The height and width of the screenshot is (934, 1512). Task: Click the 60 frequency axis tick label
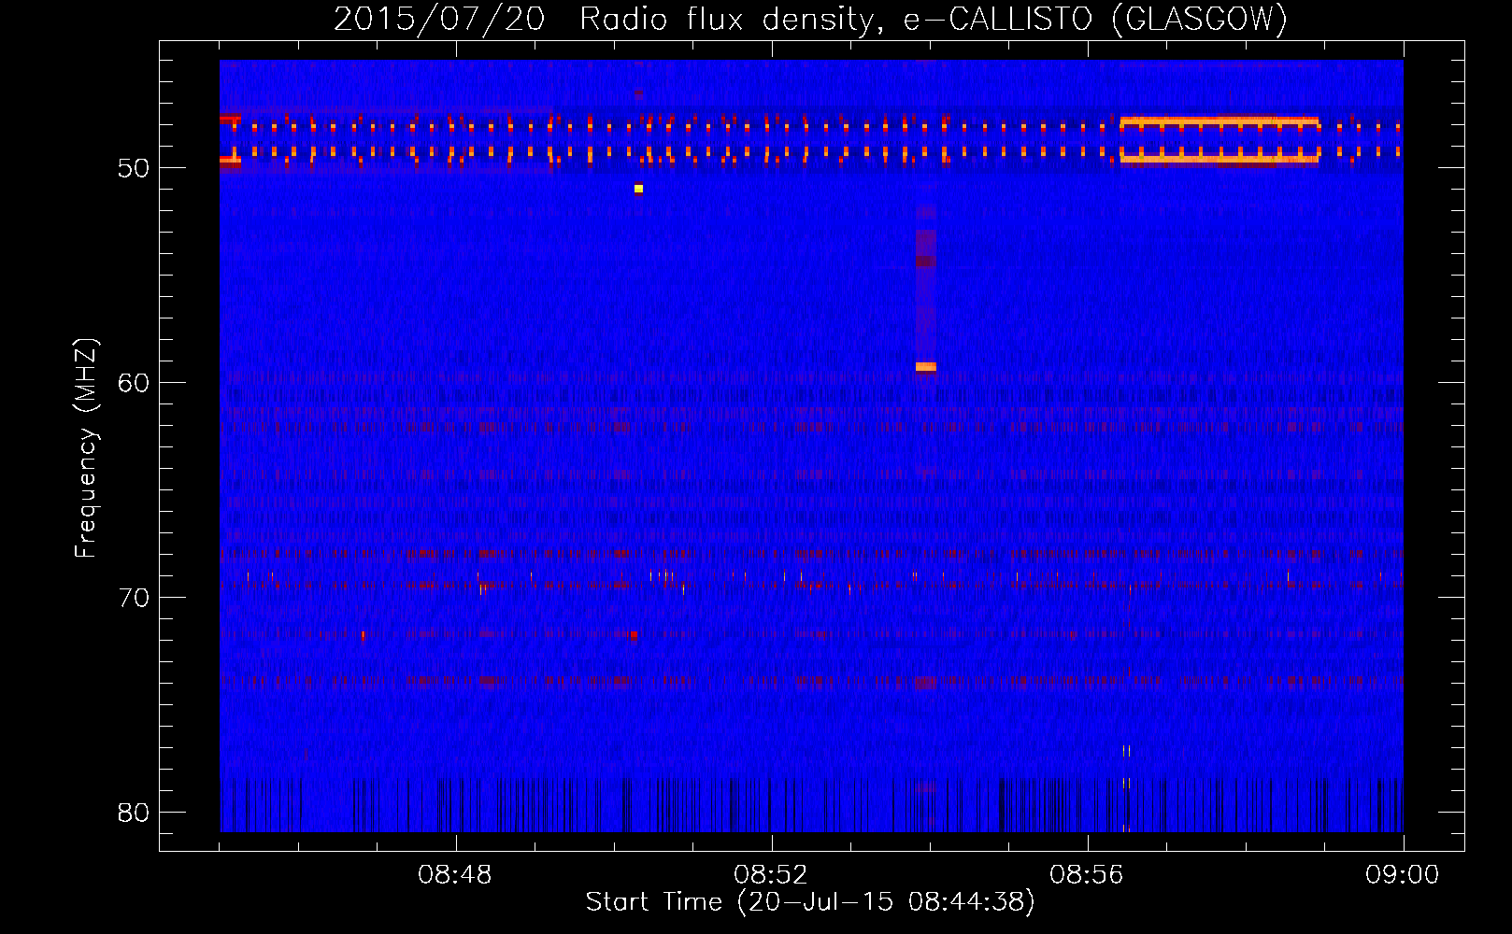[x=134, y=383]
